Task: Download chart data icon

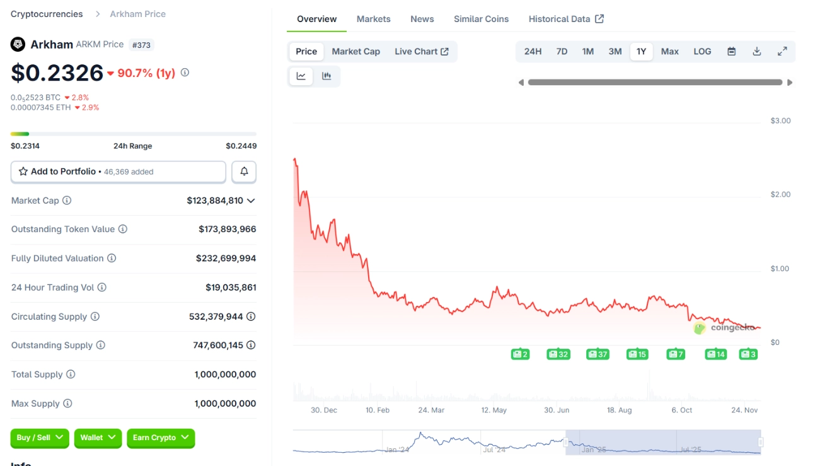Action: 757,52
